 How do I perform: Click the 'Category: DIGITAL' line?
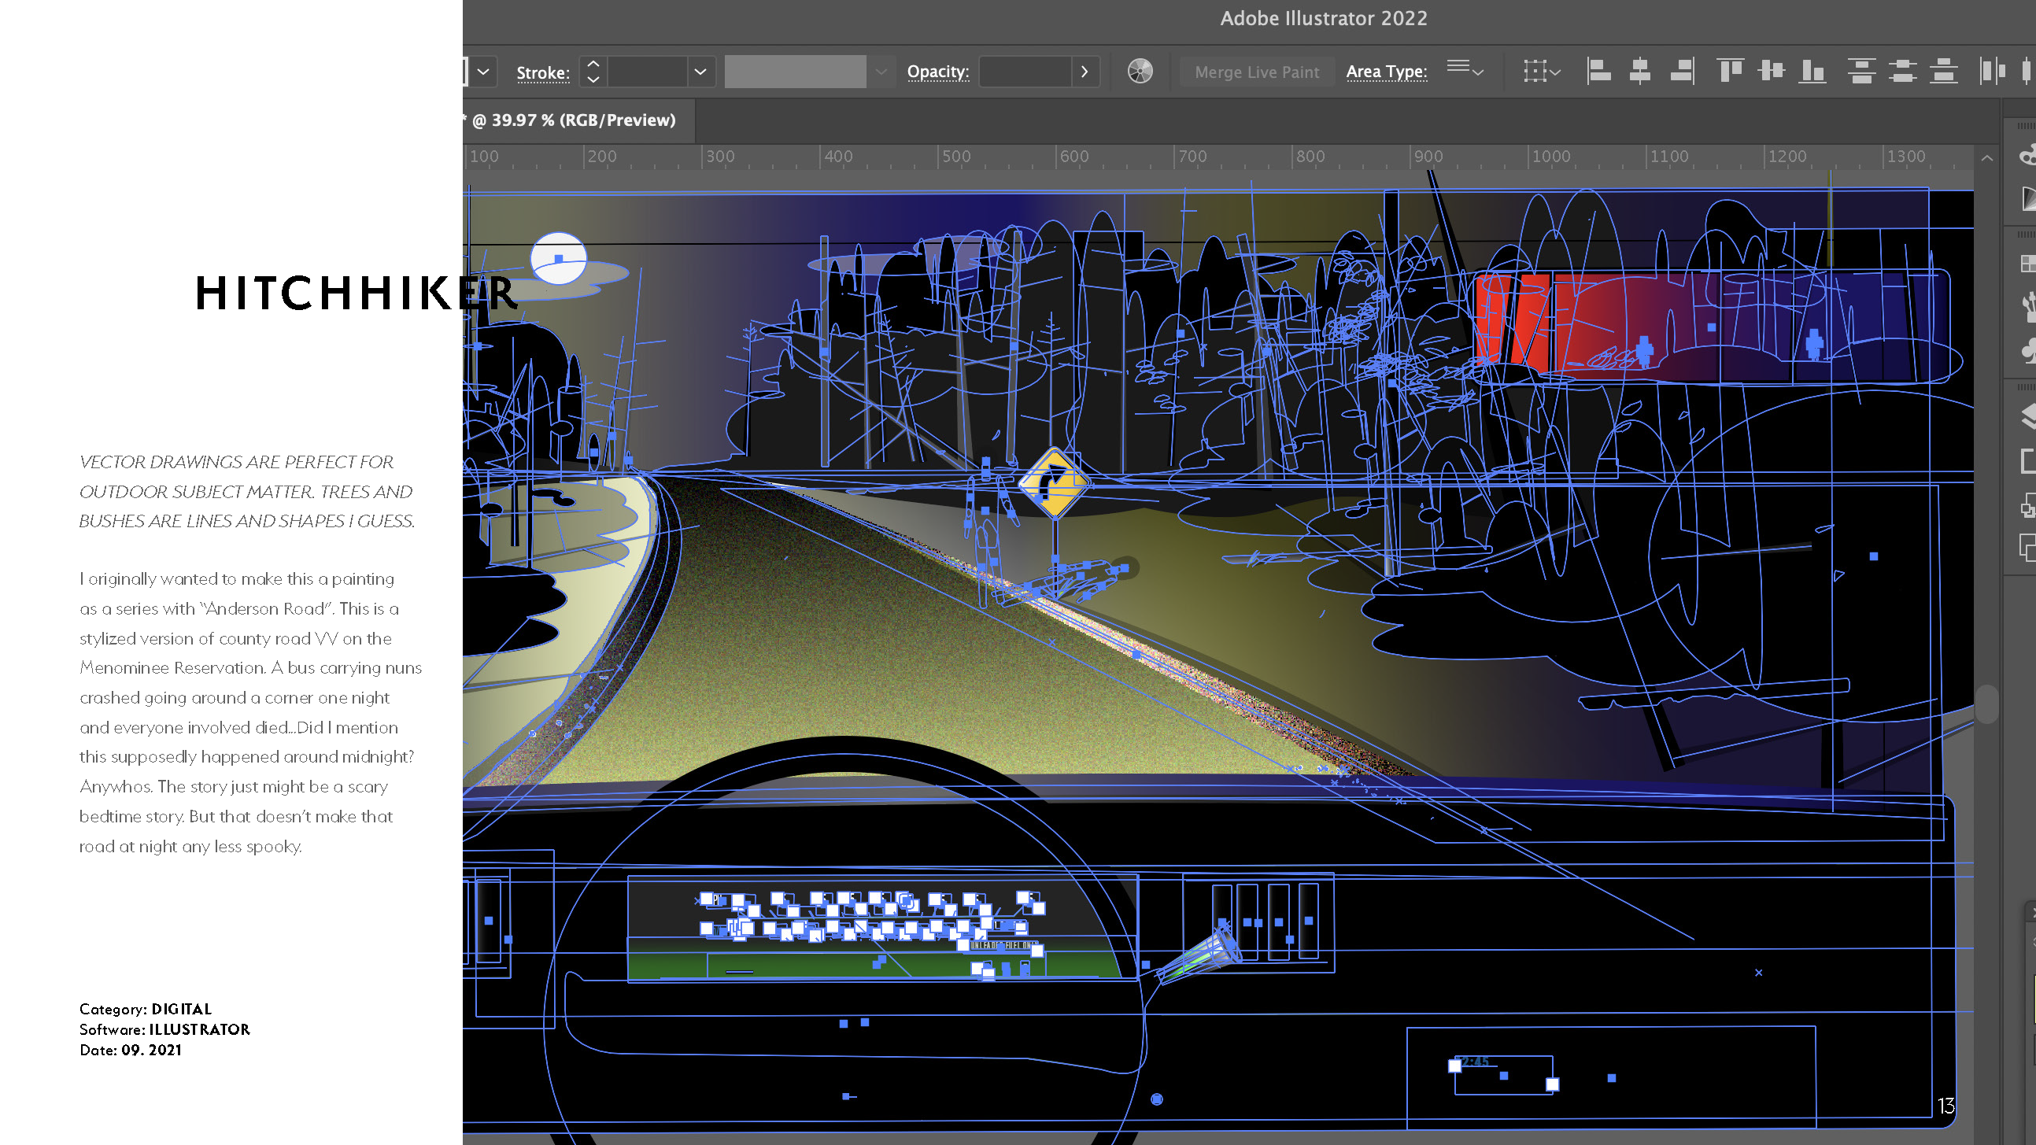coord(146,1009)
